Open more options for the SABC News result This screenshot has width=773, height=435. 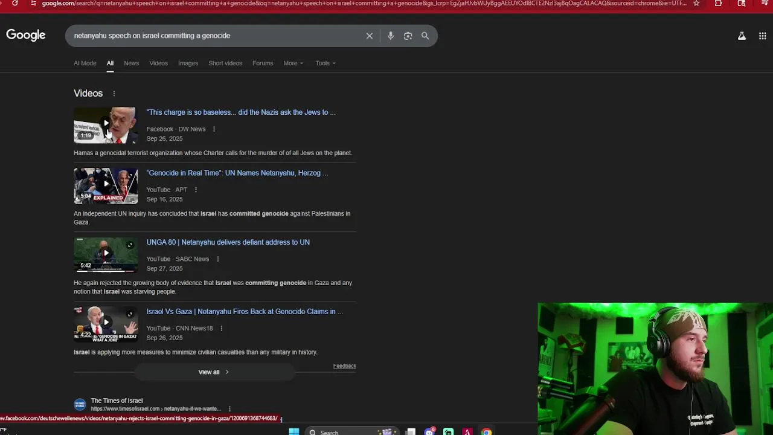(x=217, y=259)
